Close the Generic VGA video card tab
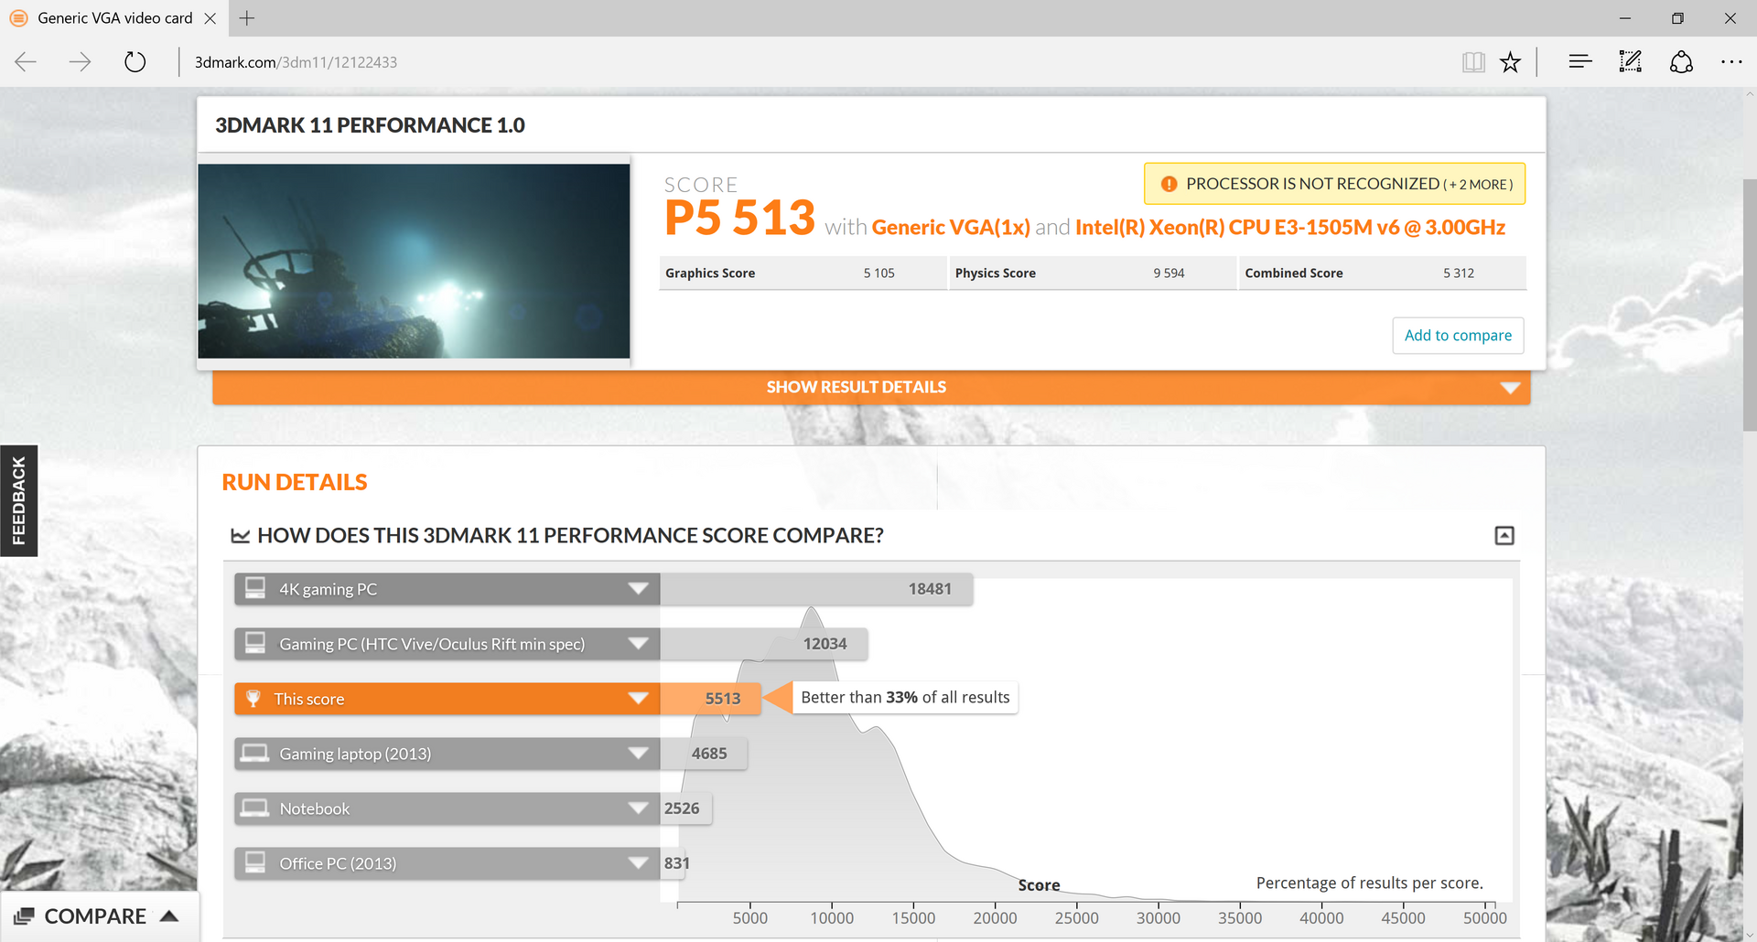The width and height of the screenshot is (1757, 942). [x=210, y=18]
